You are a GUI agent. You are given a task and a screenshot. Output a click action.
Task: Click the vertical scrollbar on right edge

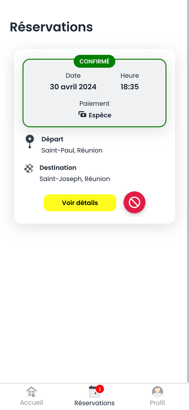(188, 191)
